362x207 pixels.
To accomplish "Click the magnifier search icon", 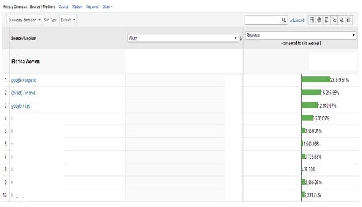I will (284, 20).
